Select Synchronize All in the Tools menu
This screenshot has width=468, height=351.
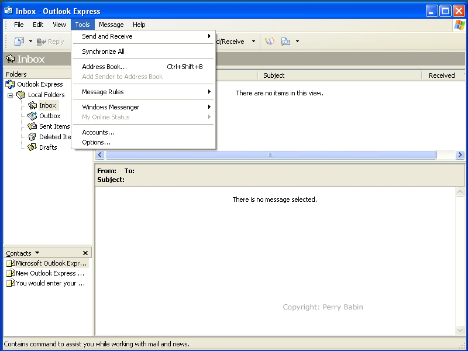point(103,51)
